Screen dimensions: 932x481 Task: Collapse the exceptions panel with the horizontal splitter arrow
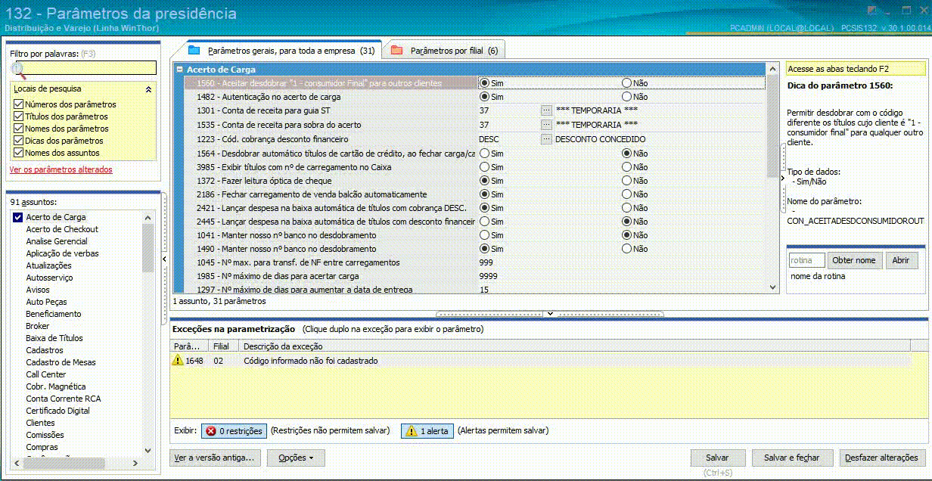point(550,313)
